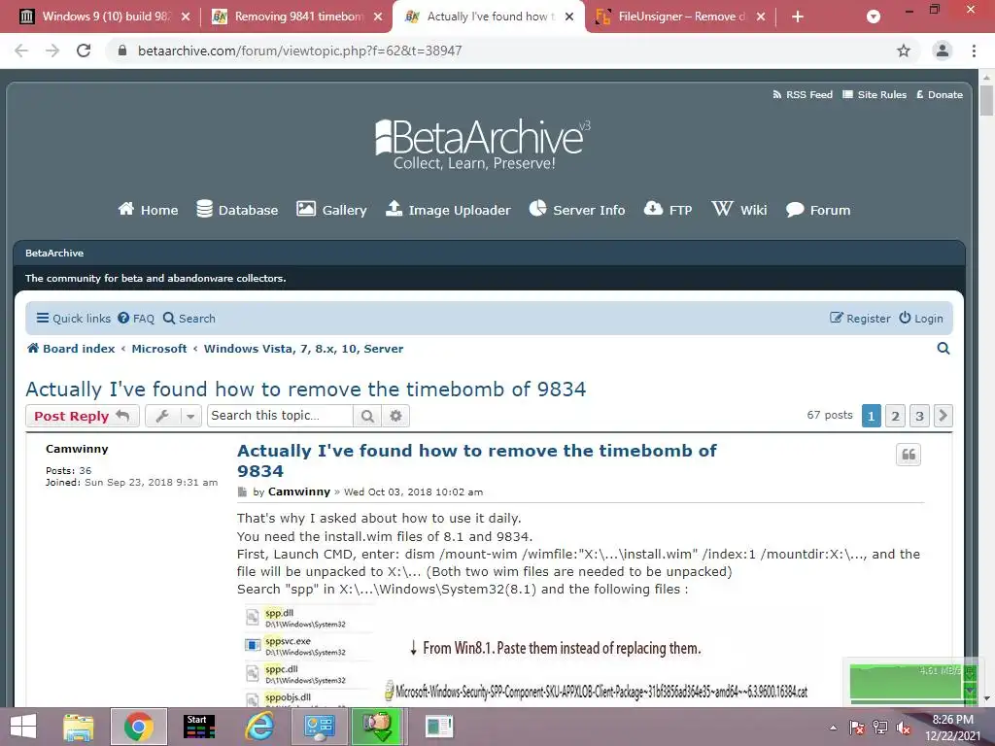Show hidden tray icons arrow

[833, 728]
